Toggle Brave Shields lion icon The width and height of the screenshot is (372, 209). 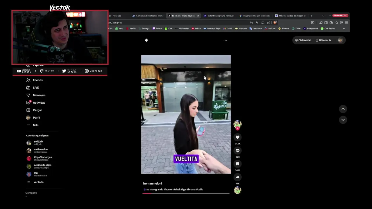point(275,23)
